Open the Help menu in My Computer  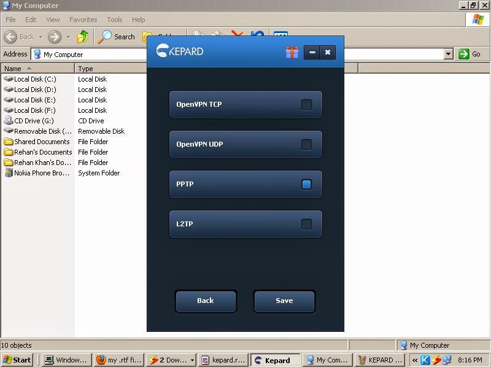[138, 20]
